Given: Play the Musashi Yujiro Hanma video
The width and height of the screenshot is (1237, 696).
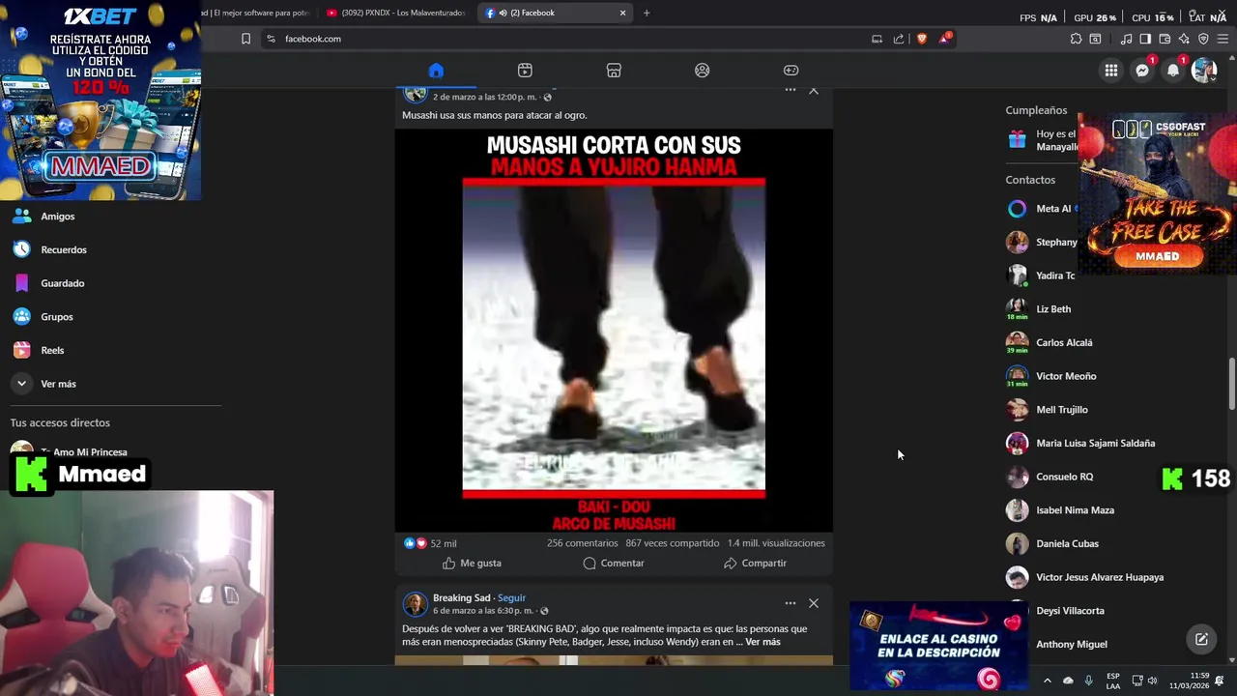Looking at the screenshot, I should coord(614,331).
